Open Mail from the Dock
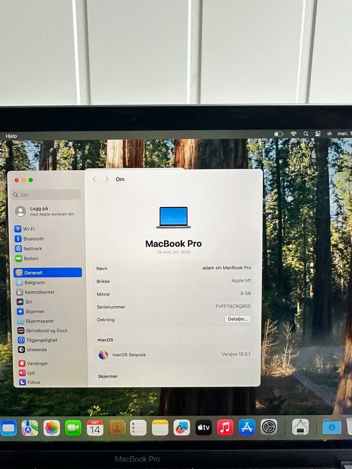Screen dimensions: 352x469 point(8,428)
